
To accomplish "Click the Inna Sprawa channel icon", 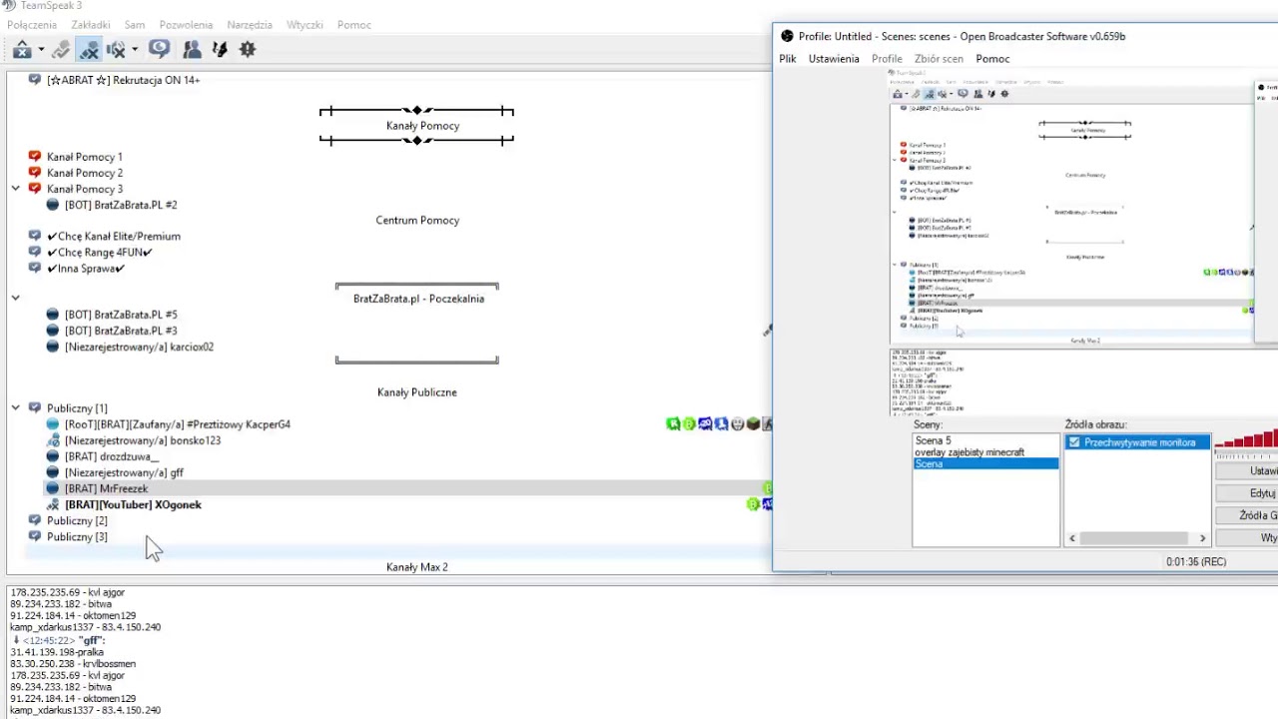I will click(x=35, y=269).
